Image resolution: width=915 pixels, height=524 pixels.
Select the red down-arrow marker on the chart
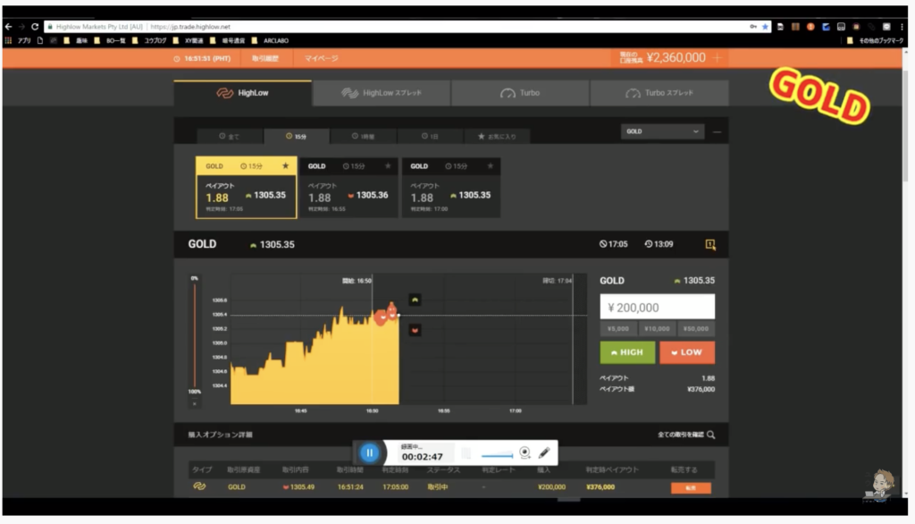[415, 330]
